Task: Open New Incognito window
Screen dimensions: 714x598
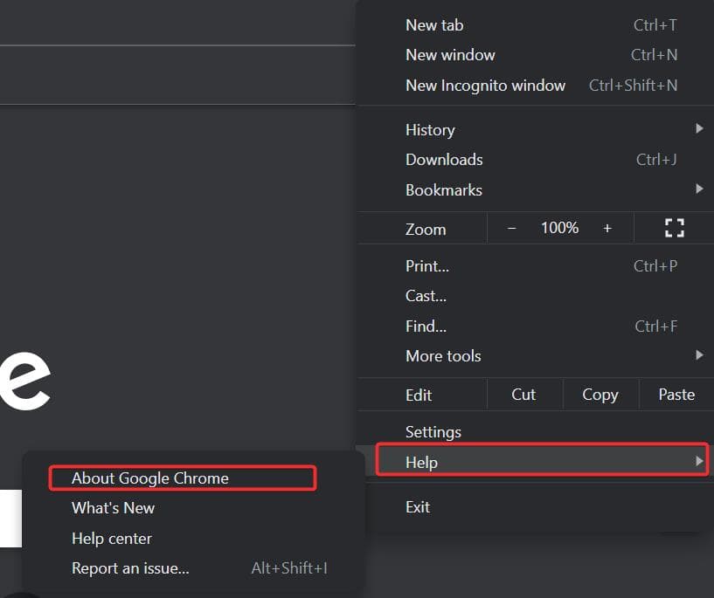Action: click(x=535, y=85)
